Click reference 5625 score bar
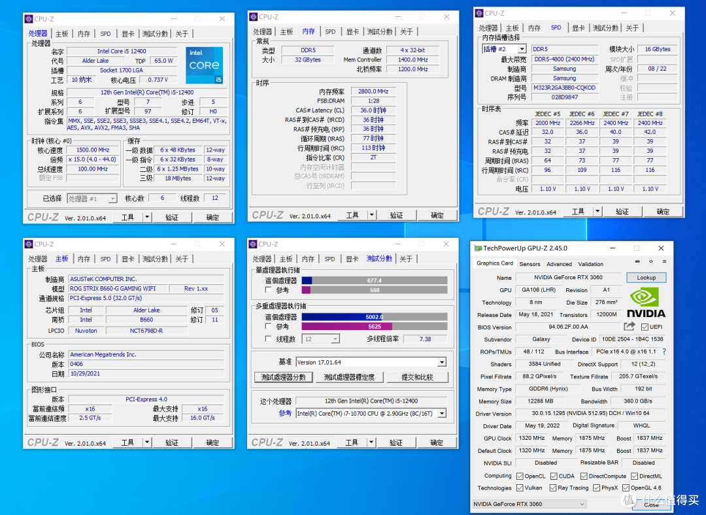The height and width of the screenshot is (515, 706). [x=374, y=326]
